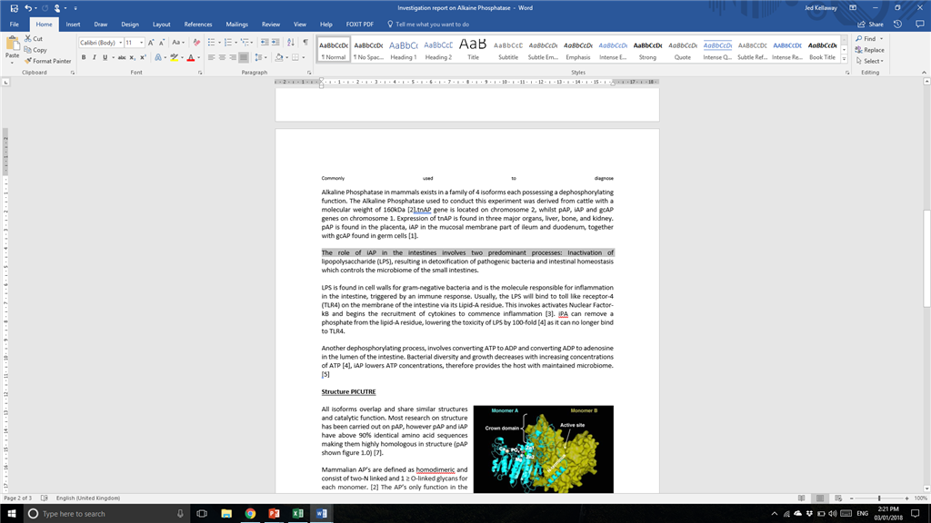Switch to the References tab

197,25
